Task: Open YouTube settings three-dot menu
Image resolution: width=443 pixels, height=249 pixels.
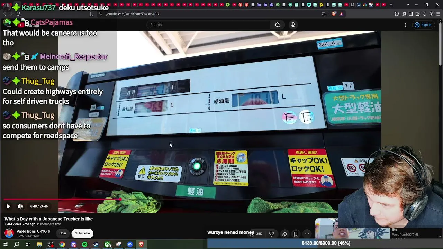Action: coord(406,25)
